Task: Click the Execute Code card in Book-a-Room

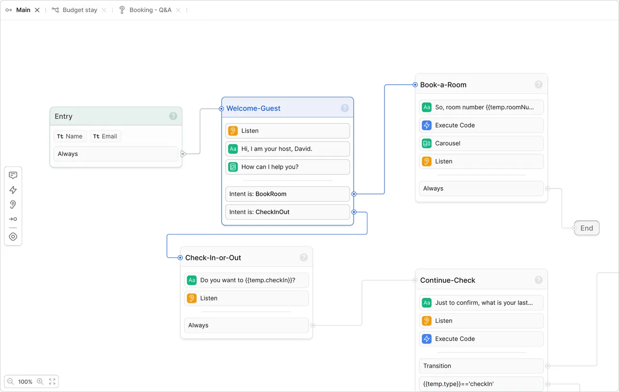Action: [481, 125]
